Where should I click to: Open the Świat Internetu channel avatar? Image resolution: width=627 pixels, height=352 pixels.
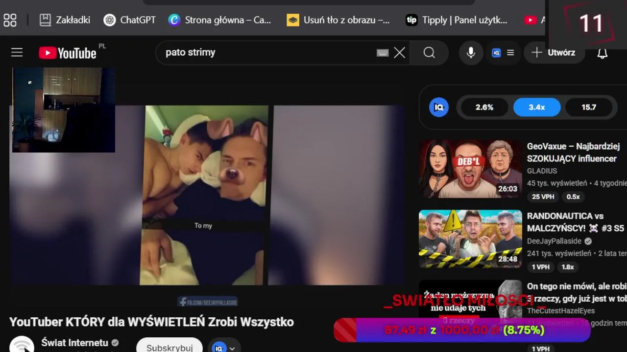point(22,344)
